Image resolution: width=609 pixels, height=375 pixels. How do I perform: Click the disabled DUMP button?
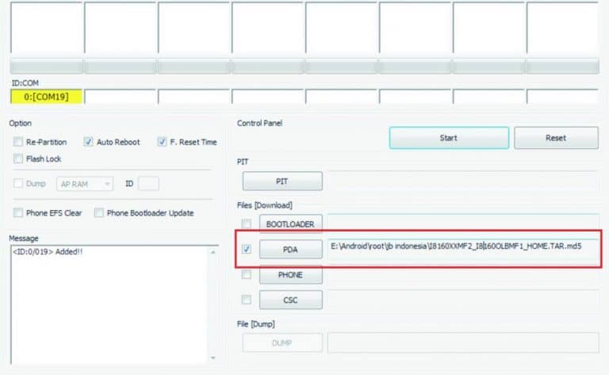coord(282,342)
